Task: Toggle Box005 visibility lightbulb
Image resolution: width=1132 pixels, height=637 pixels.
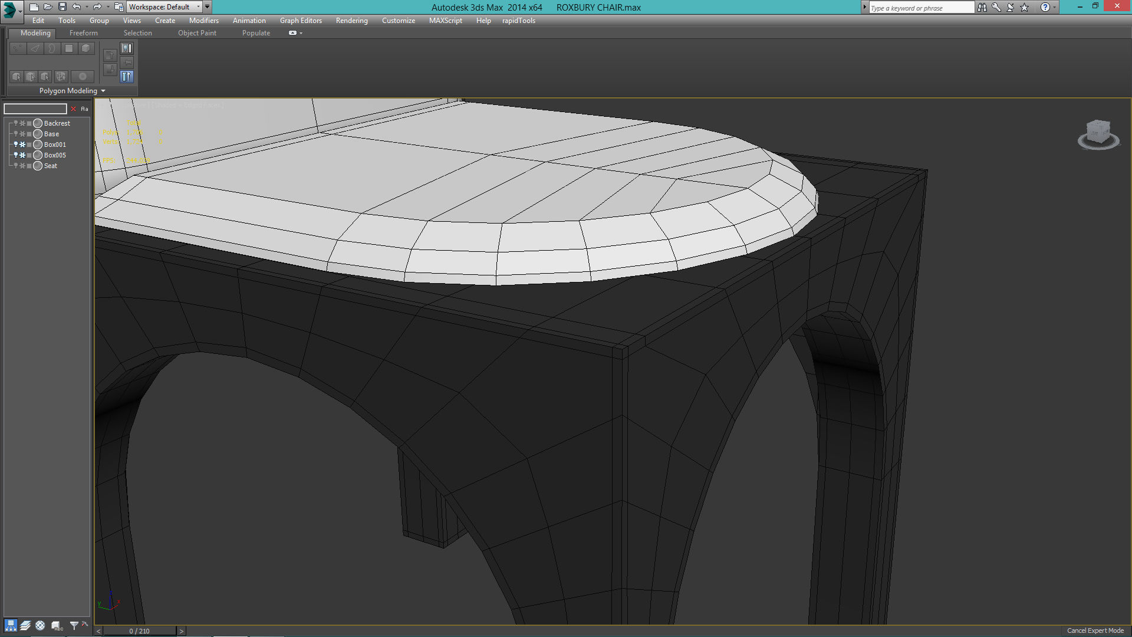Action: click(16, 155)
